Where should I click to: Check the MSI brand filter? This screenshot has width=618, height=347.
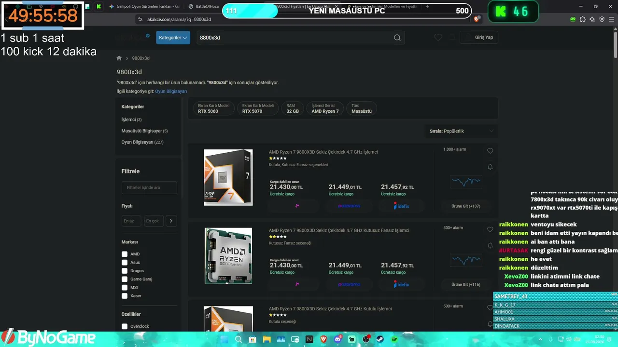point(125,287)
